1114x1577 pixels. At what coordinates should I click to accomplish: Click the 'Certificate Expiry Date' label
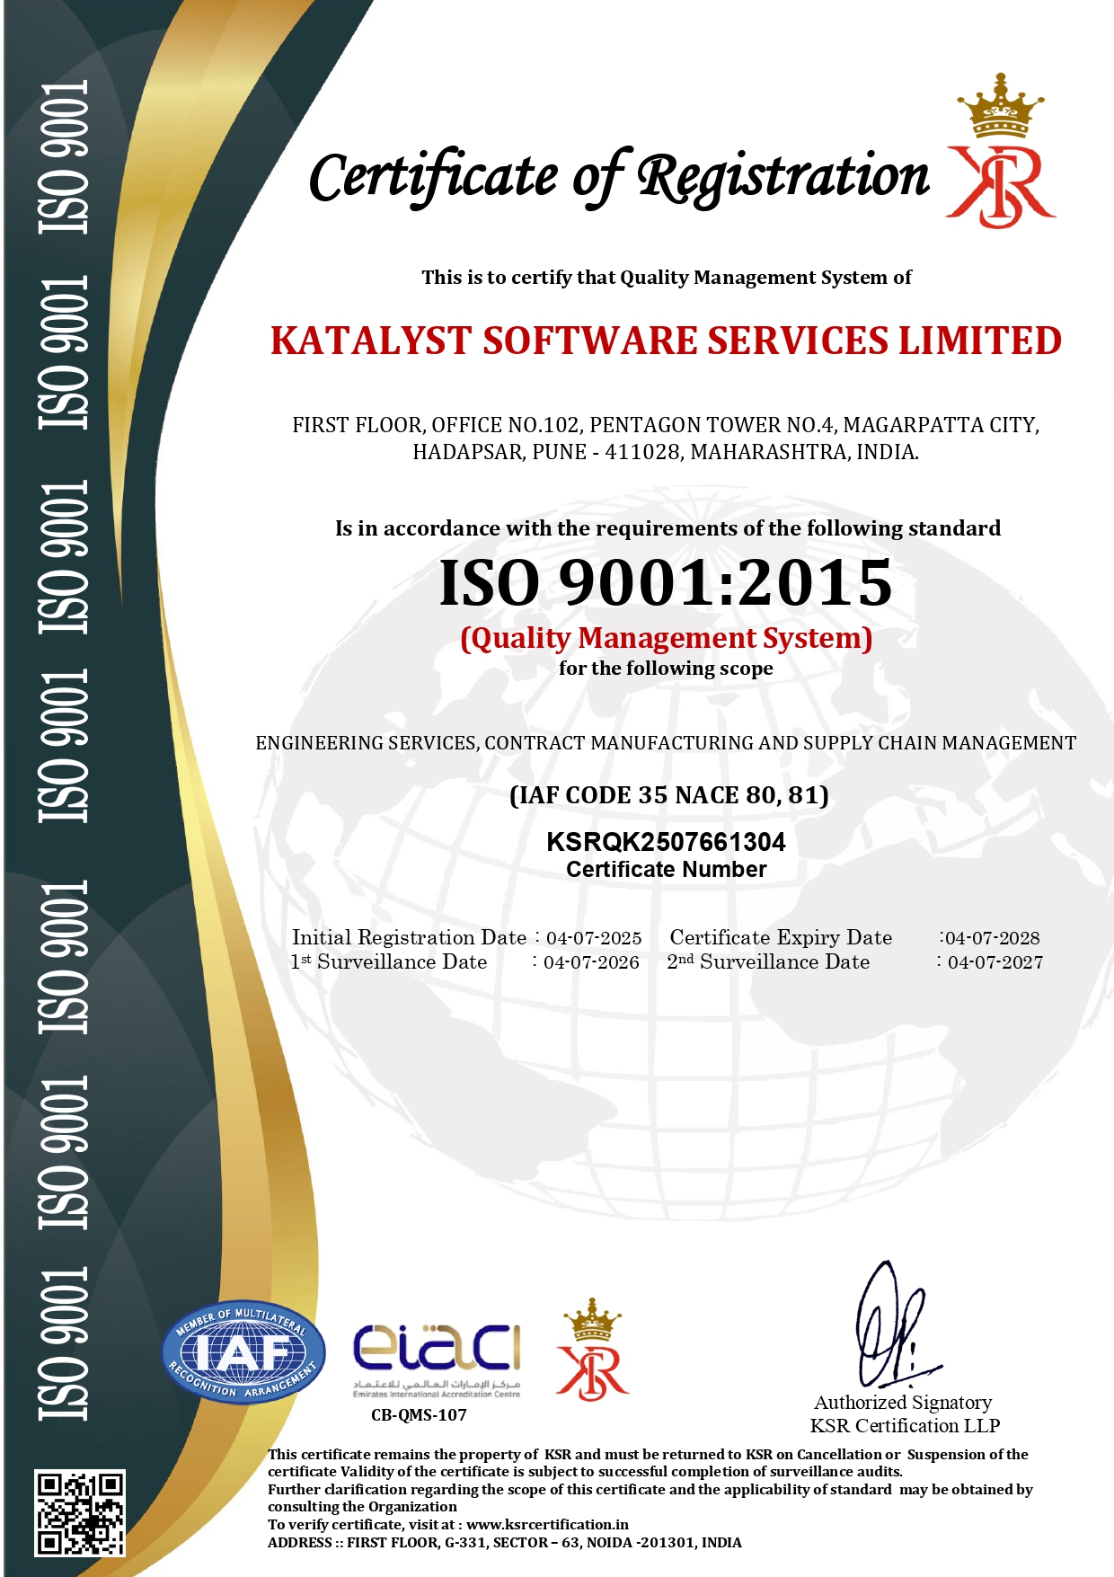[x=782, y=937]
